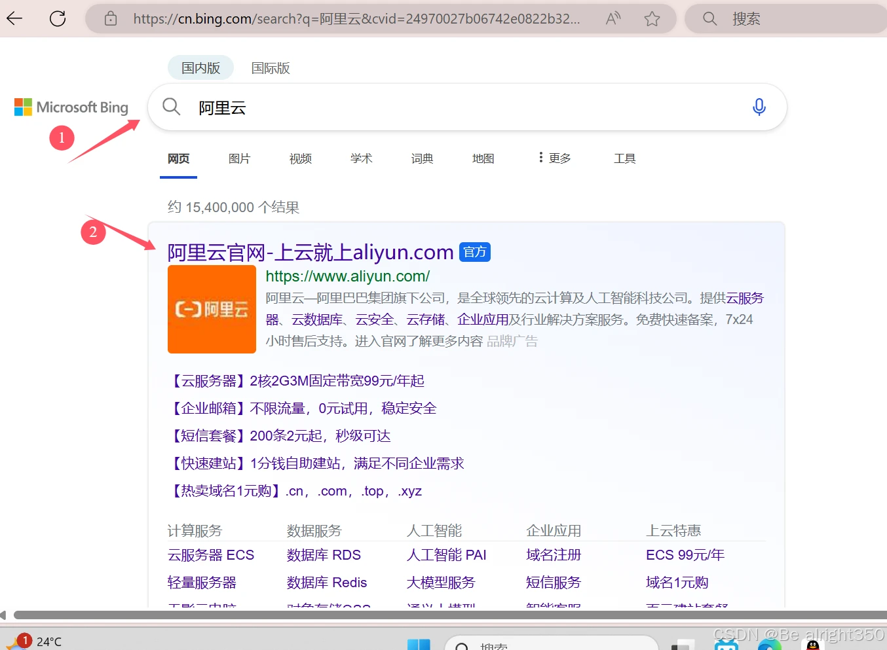887x650 pixels.
Task: Reload the page with refresh icon
Action: coord(58,18)
